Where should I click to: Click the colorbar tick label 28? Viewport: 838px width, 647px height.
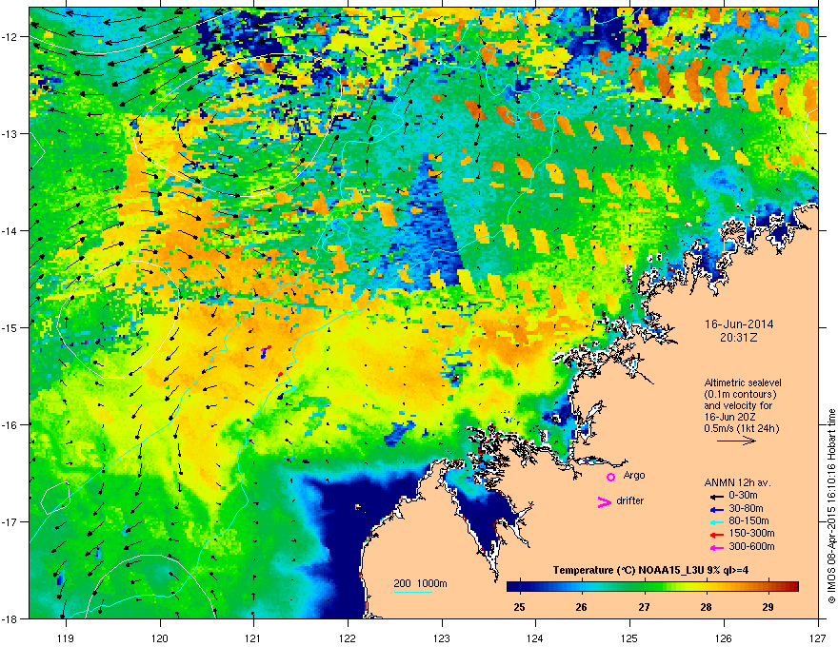[x=706, y=607]
